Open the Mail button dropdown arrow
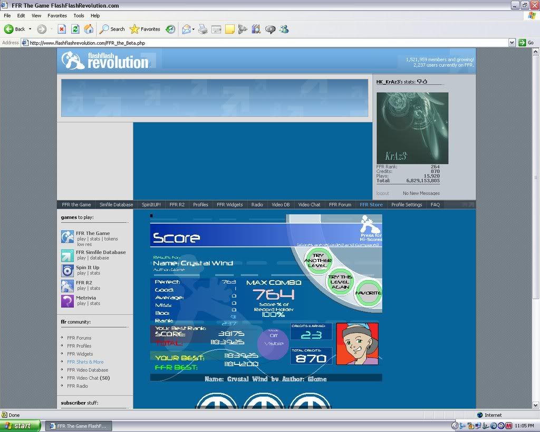 tap(194, 29)
